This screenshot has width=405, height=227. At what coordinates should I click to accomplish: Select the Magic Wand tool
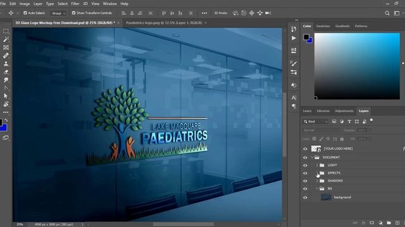[6, 39]
